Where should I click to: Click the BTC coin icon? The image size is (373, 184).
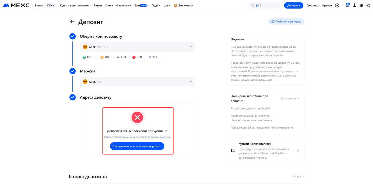(x=102, y=57)
